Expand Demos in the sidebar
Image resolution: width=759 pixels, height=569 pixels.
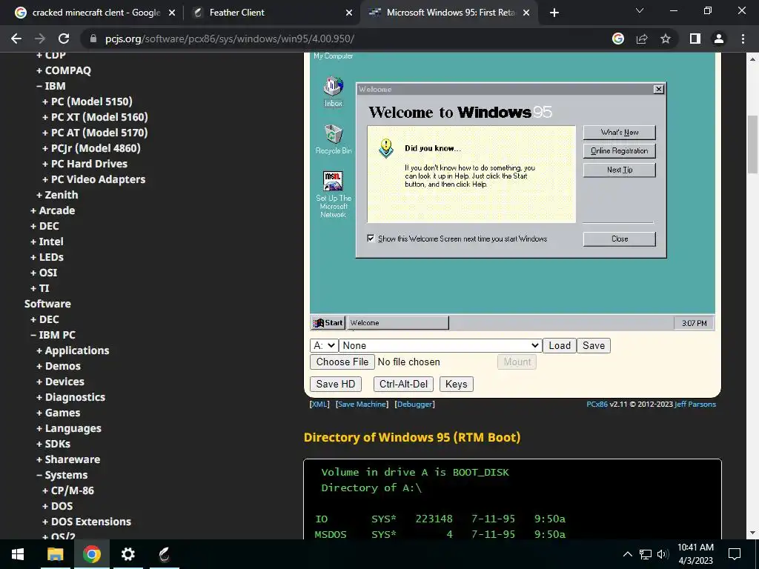click(59, 366)
